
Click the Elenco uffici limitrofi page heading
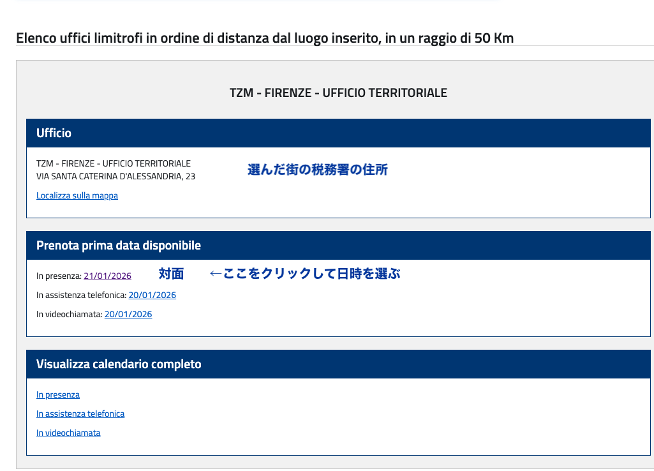(x=265, y=38)
